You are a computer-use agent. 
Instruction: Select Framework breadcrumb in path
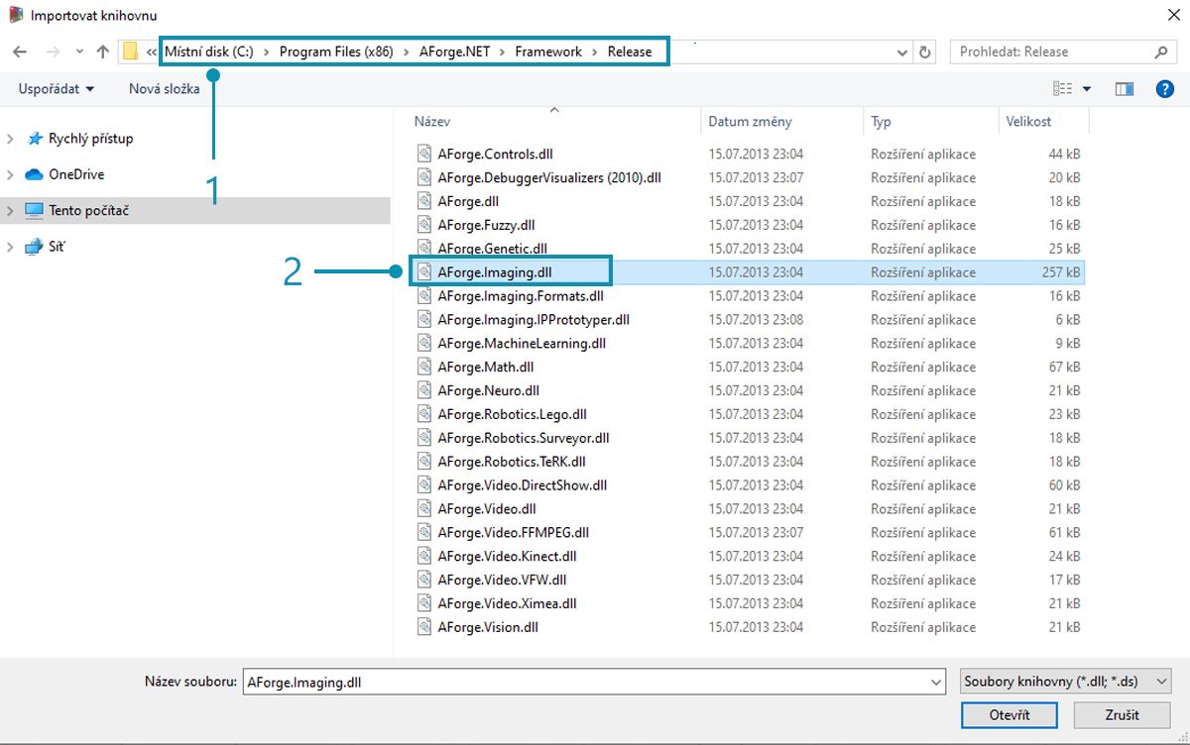tap(548, 52)
